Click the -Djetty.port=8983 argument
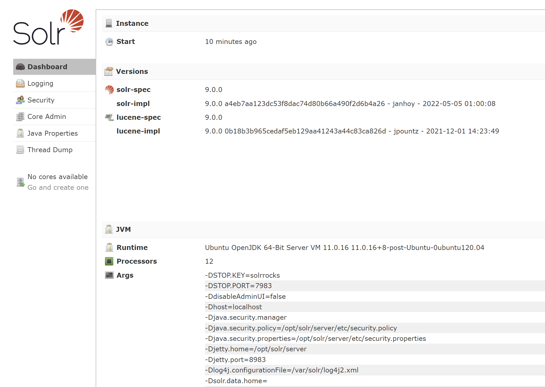The width and height of the screenshot is (545, 387). [x=235, y=360]
